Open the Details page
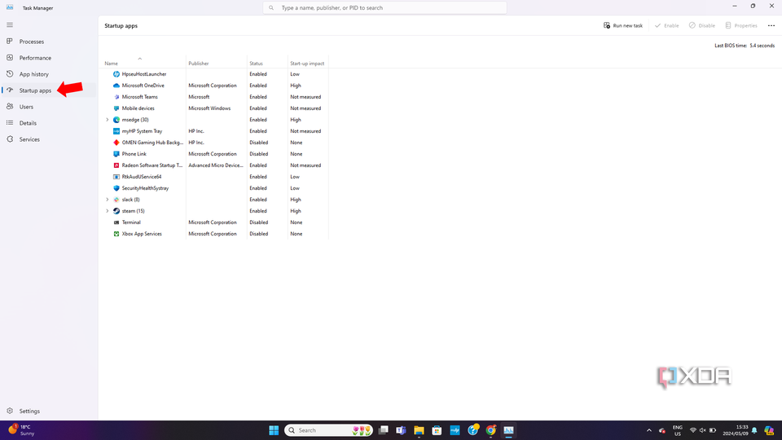This screenshot has height=440, width=782. click(x=28, y=123)
